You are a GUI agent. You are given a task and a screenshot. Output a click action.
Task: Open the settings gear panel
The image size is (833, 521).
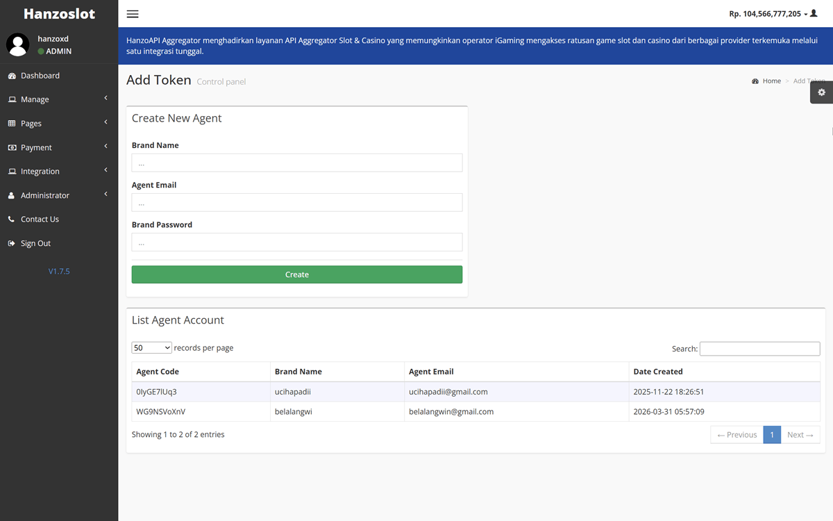tap(822, 92)
